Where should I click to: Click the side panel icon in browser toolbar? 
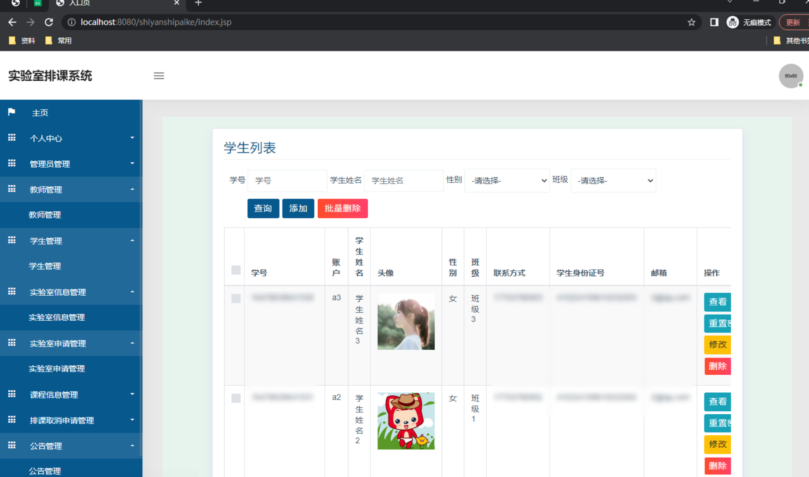pos(714,22)
